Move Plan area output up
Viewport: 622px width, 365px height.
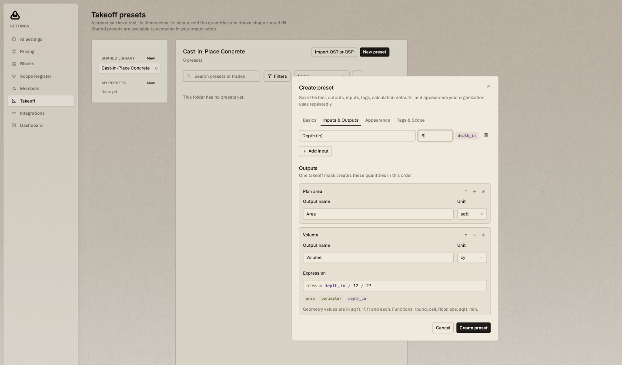(x=465, y=191)
